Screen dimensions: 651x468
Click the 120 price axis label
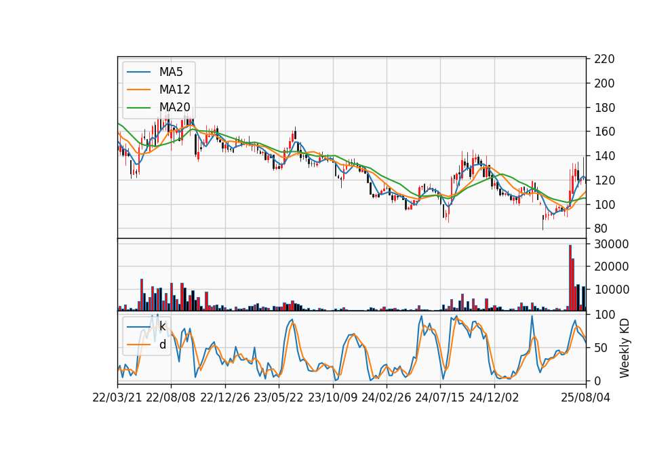click(604, 180)
